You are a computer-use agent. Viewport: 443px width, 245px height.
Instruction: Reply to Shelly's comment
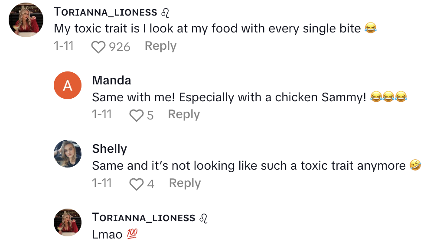point(185,183)
